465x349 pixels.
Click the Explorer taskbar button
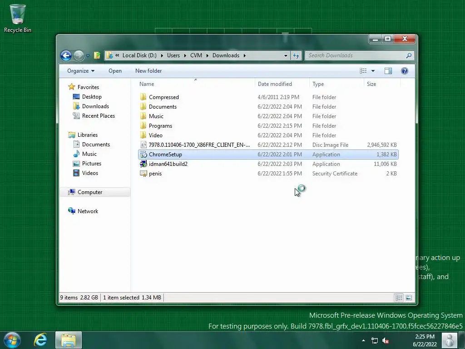[69, 340]
